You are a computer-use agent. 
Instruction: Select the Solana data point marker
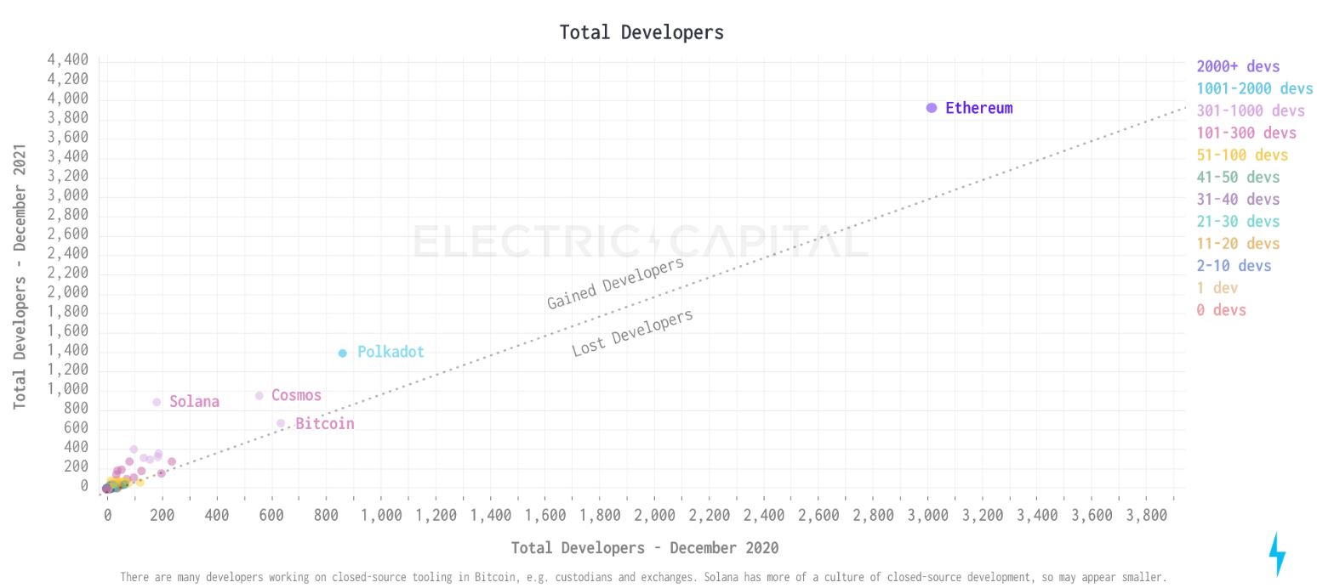(x=157, y=401)
